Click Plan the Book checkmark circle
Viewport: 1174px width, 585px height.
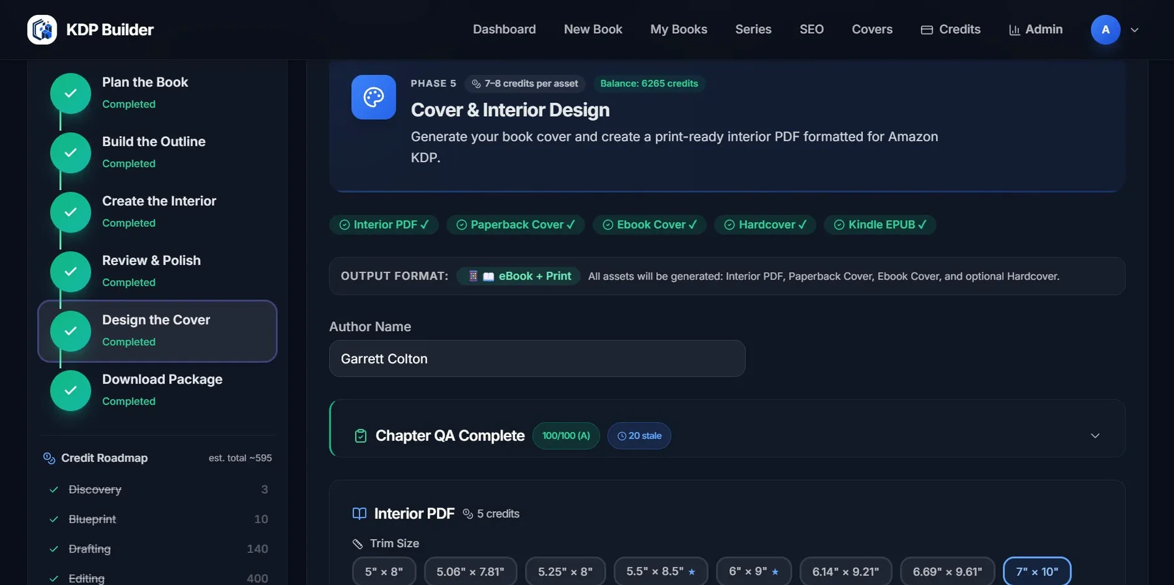pos(70,93)
